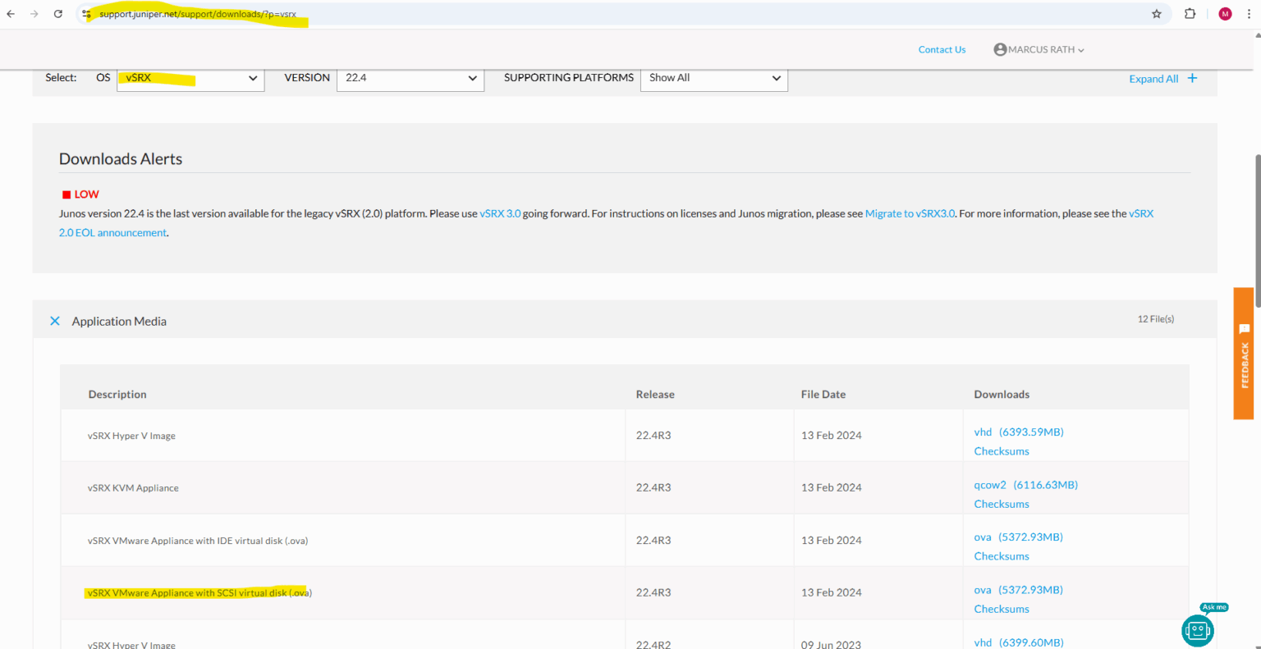Download the Hyper V vhd (6393.59MB) file

[1018, 432]
